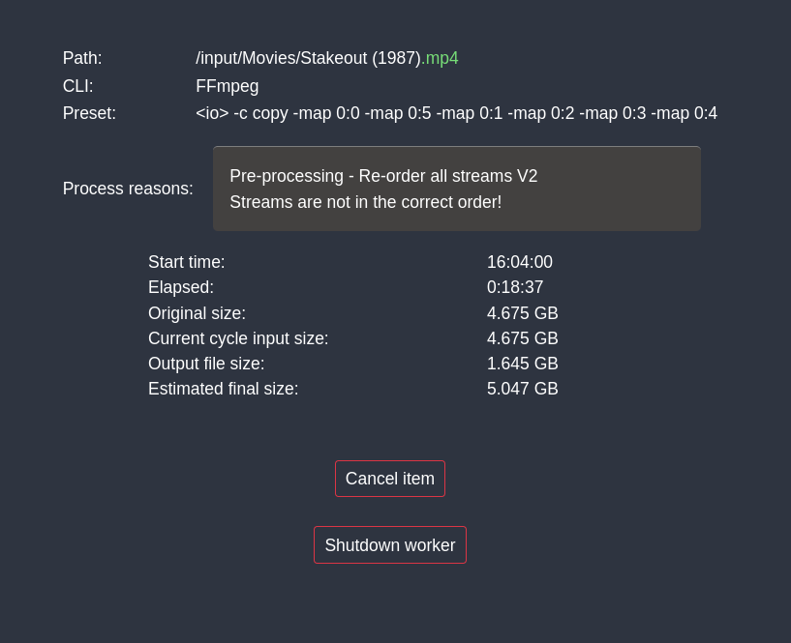Screen dimensions: 791x643
Task: Open the Stakeout (1987).mp4 file path
Action: point(310,58)
